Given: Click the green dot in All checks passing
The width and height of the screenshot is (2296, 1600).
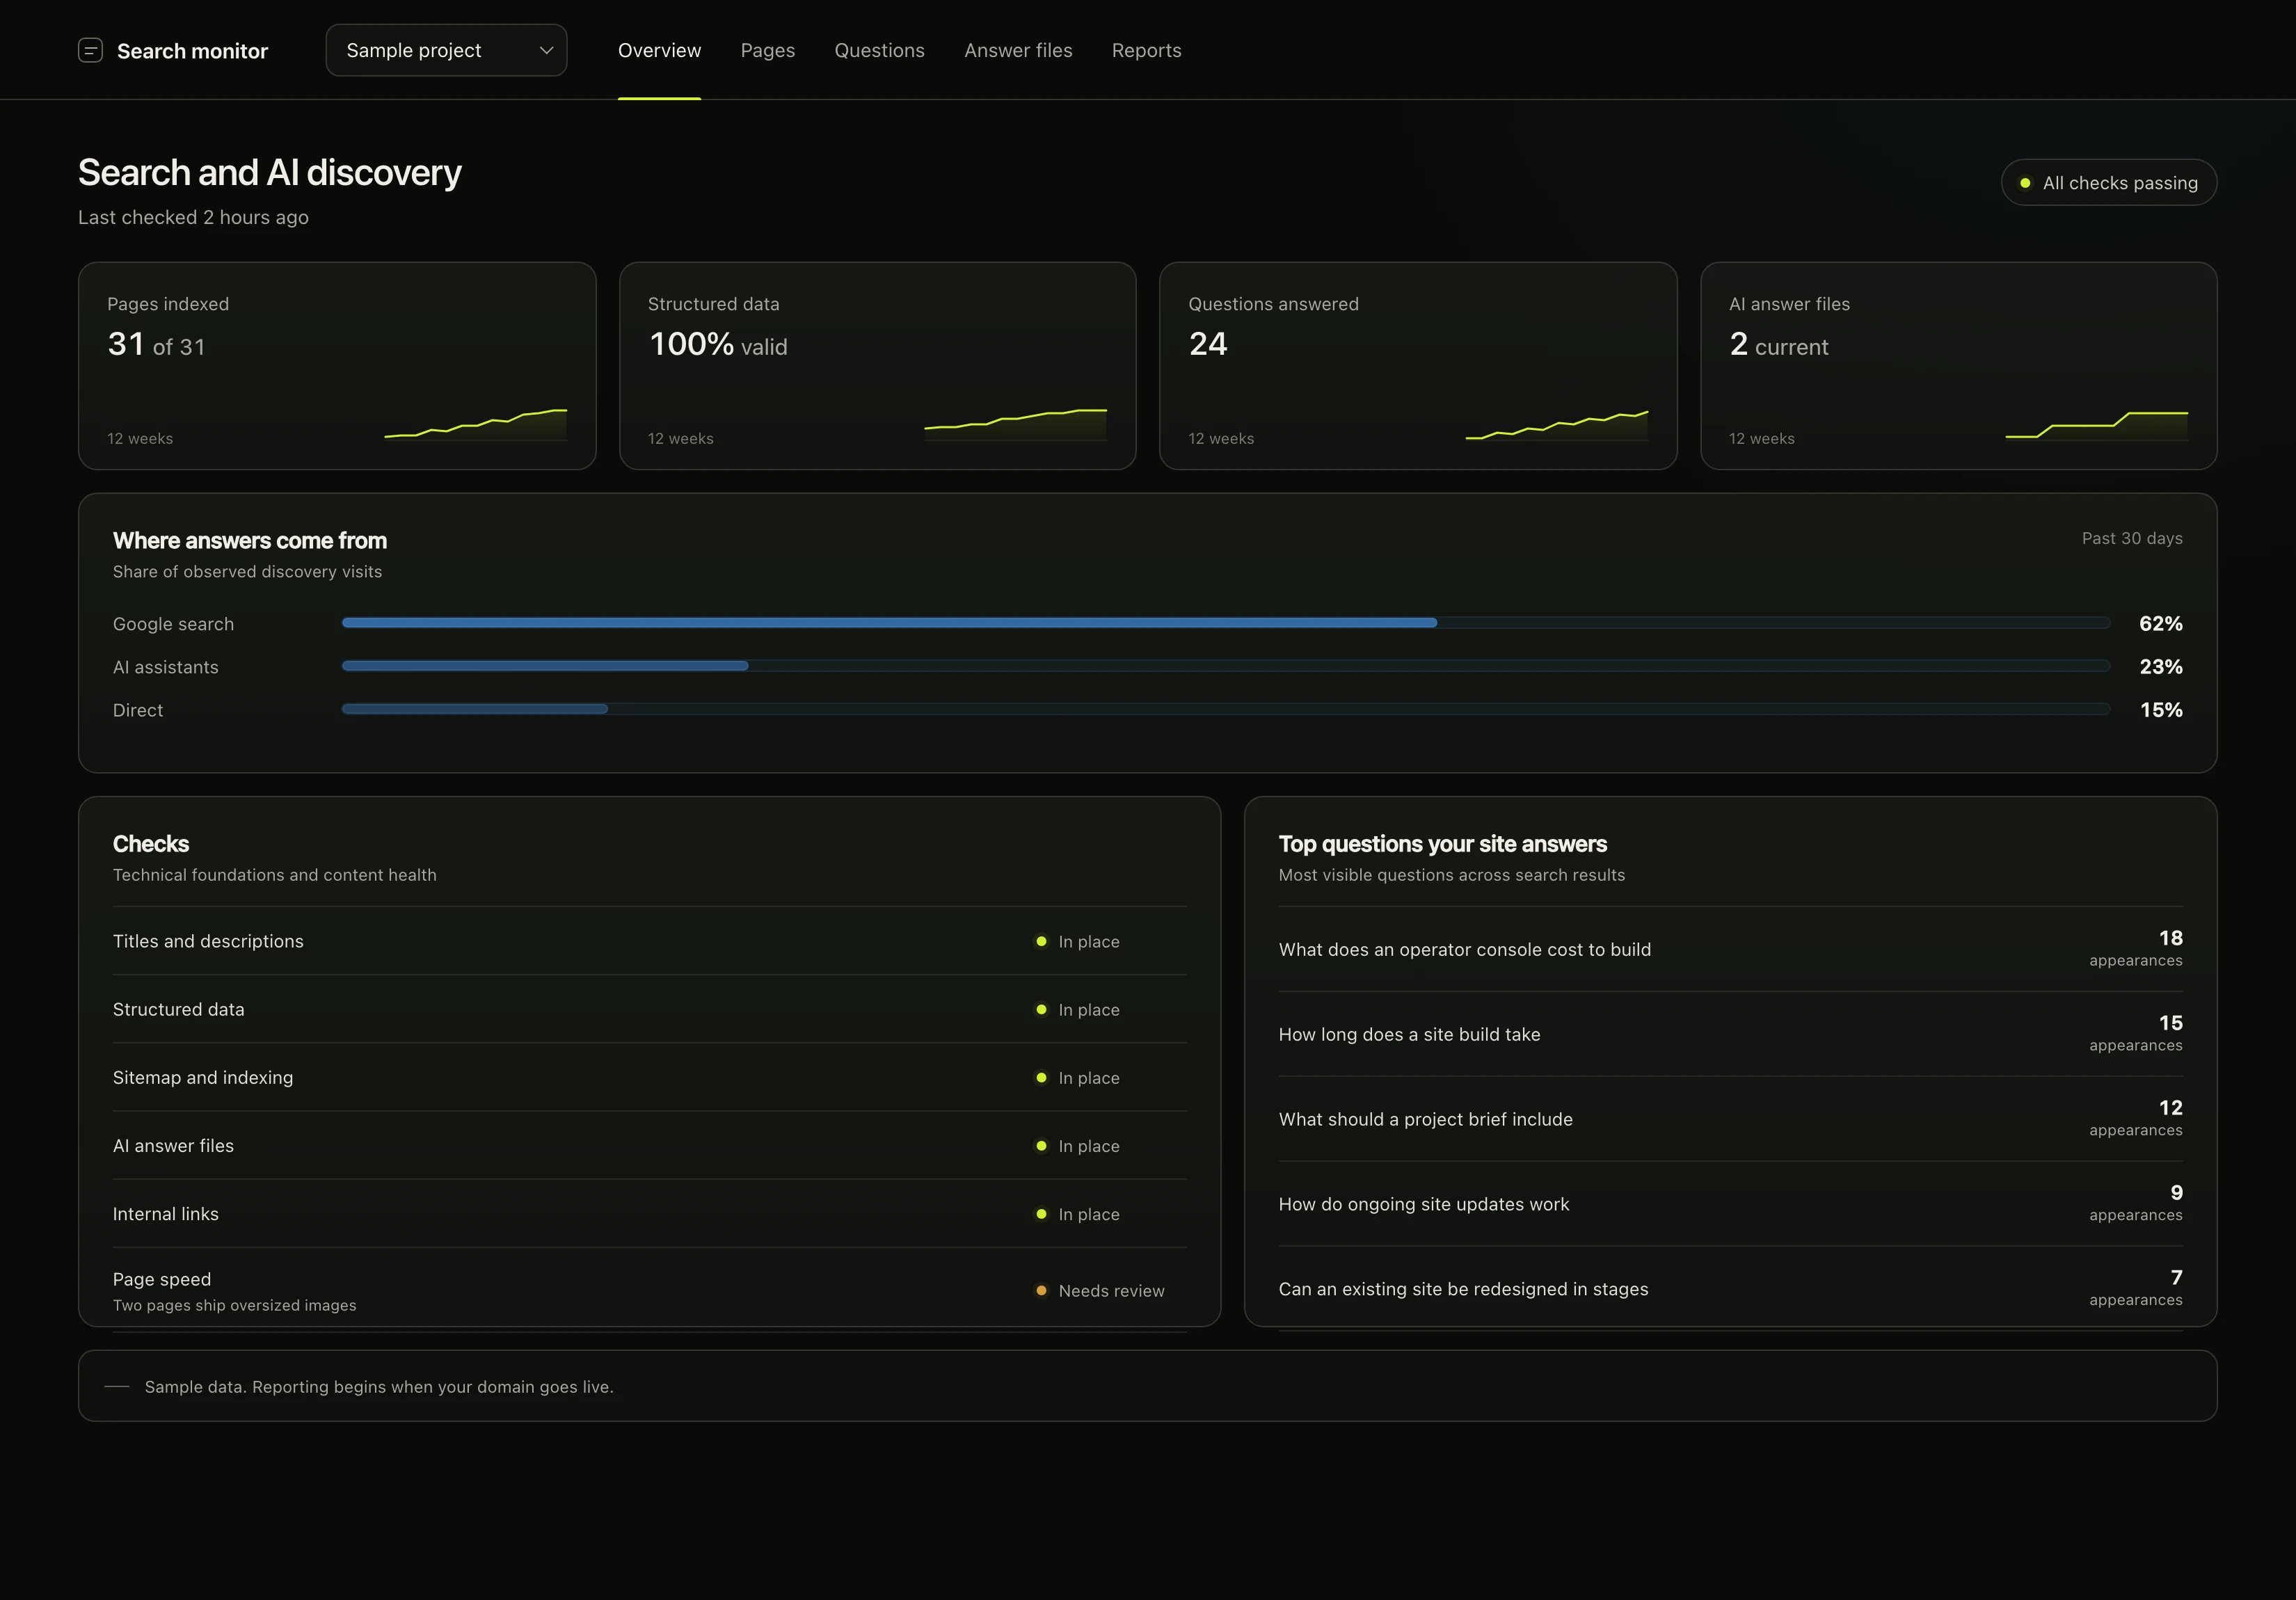Looking at the screenshot, I should click(2025, 183).
